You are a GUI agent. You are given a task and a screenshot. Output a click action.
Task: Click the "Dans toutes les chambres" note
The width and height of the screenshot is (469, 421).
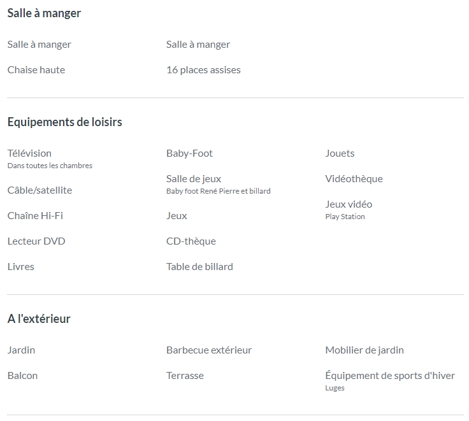[x=50, y=166]
